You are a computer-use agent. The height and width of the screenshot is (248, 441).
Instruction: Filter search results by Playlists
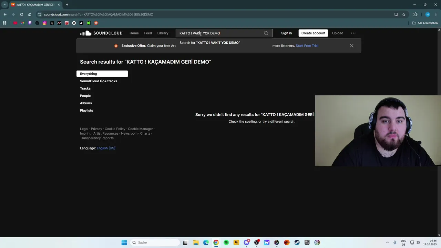pos(86,111)
